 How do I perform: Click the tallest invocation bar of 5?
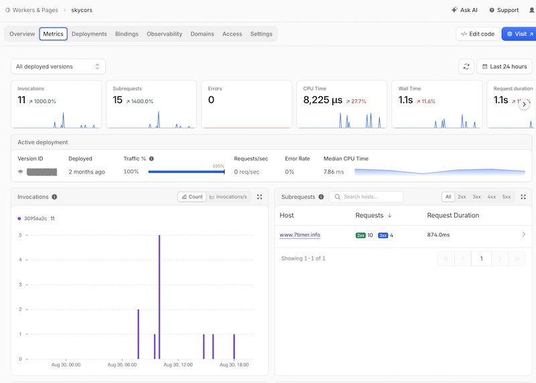[x=159, y=297]
